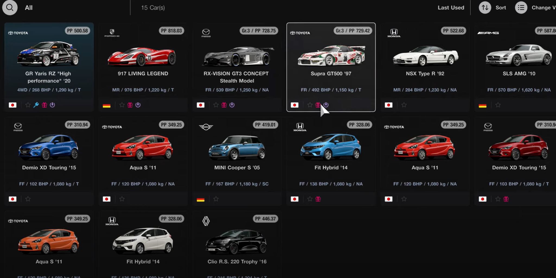
Task: Click the PP 419.01 badge
Action: coord(265,125)
